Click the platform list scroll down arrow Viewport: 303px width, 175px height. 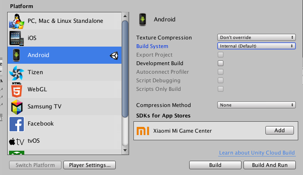(125, 150)
